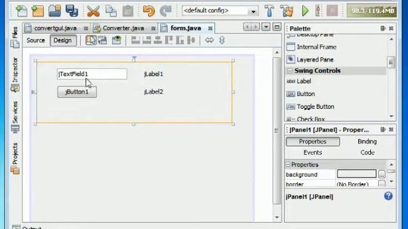Image resolution: width=408 pixels, height=229 pixels.
Task: Open background property editor ellipsis button
Action: click(381, 174)
